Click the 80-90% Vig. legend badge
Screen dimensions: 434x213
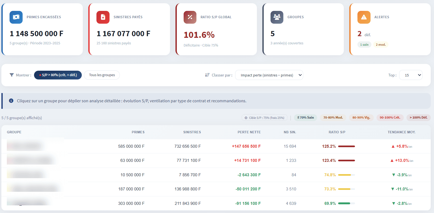coord(361,118)
